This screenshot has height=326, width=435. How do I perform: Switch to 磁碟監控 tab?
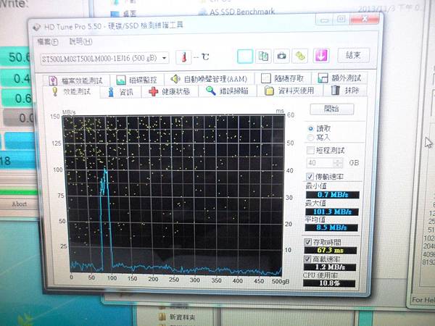coord(136,80)
